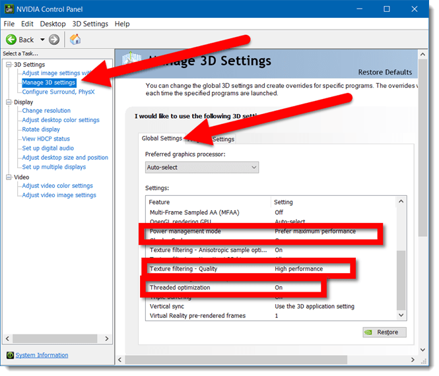Click settings list scroll up arrow

coord(401,201)
